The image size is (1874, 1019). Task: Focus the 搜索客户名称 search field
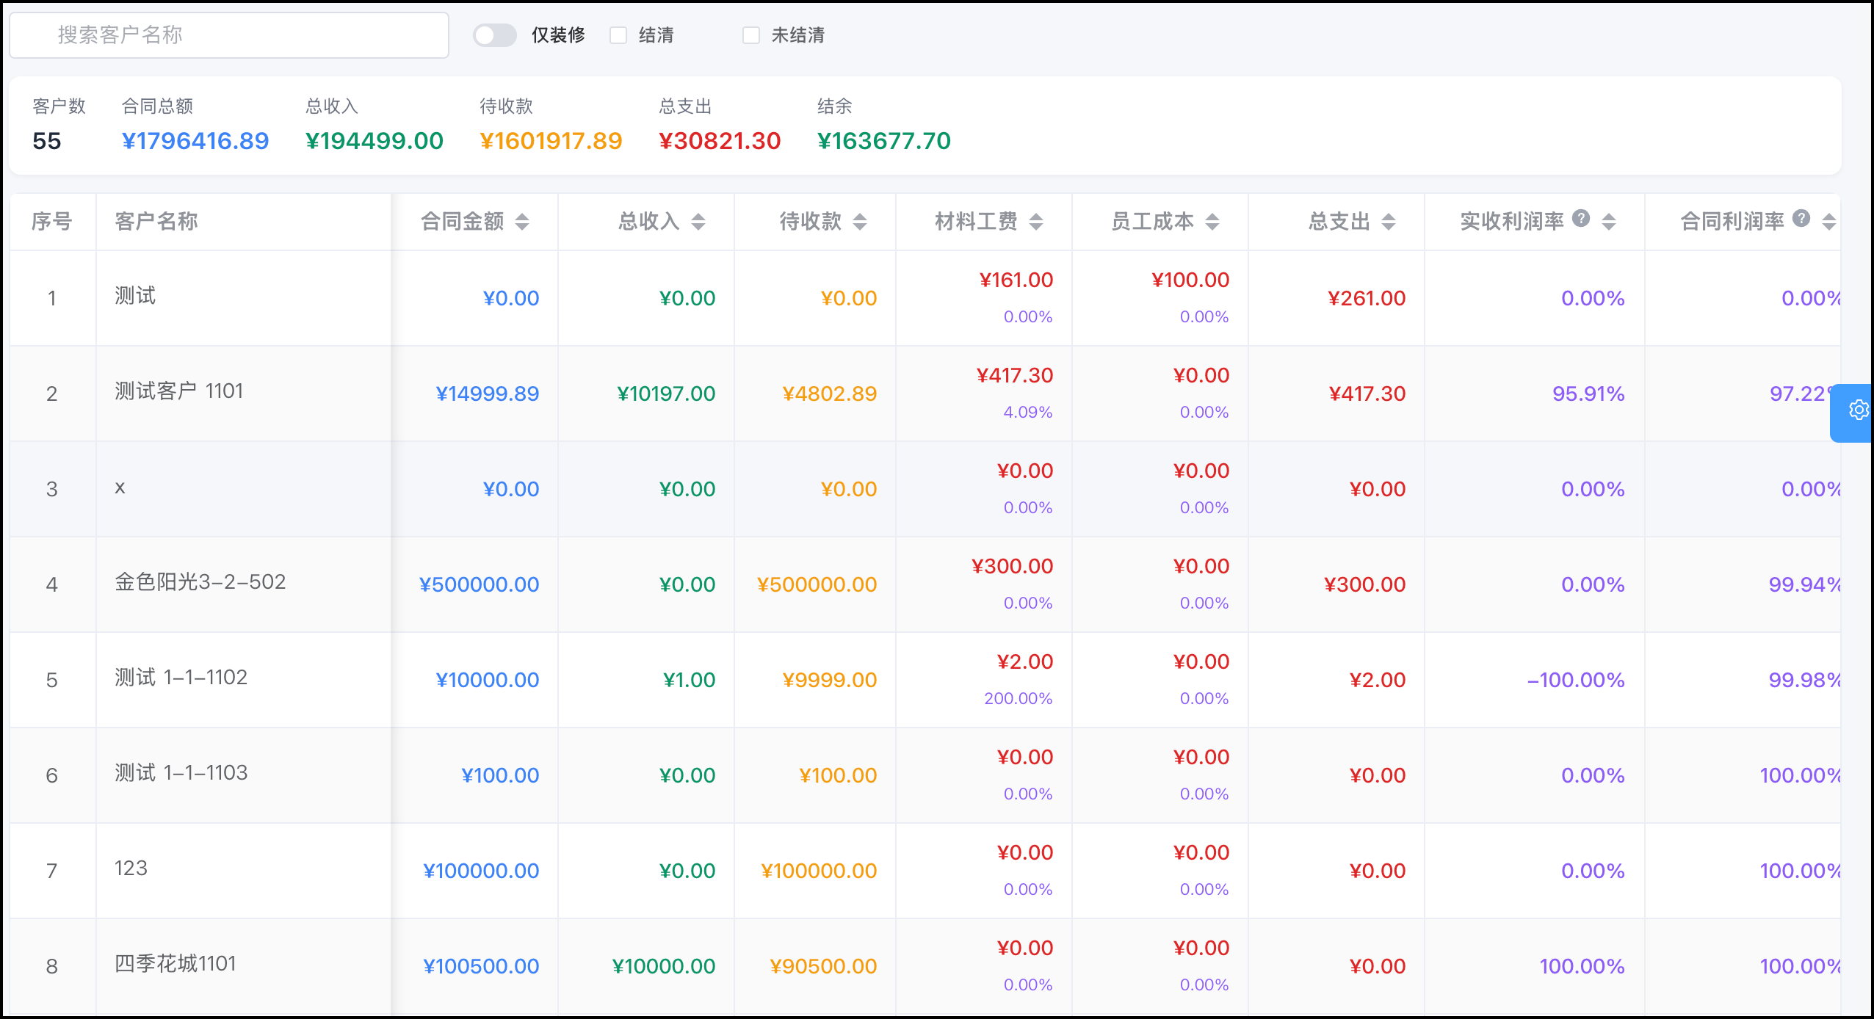tap(229, 35)
